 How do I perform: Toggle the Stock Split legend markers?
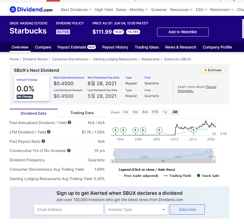coord(208,176)
